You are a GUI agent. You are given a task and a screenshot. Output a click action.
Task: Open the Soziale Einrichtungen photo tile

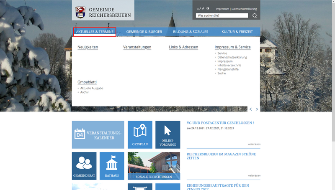click(x=154, y=166)
